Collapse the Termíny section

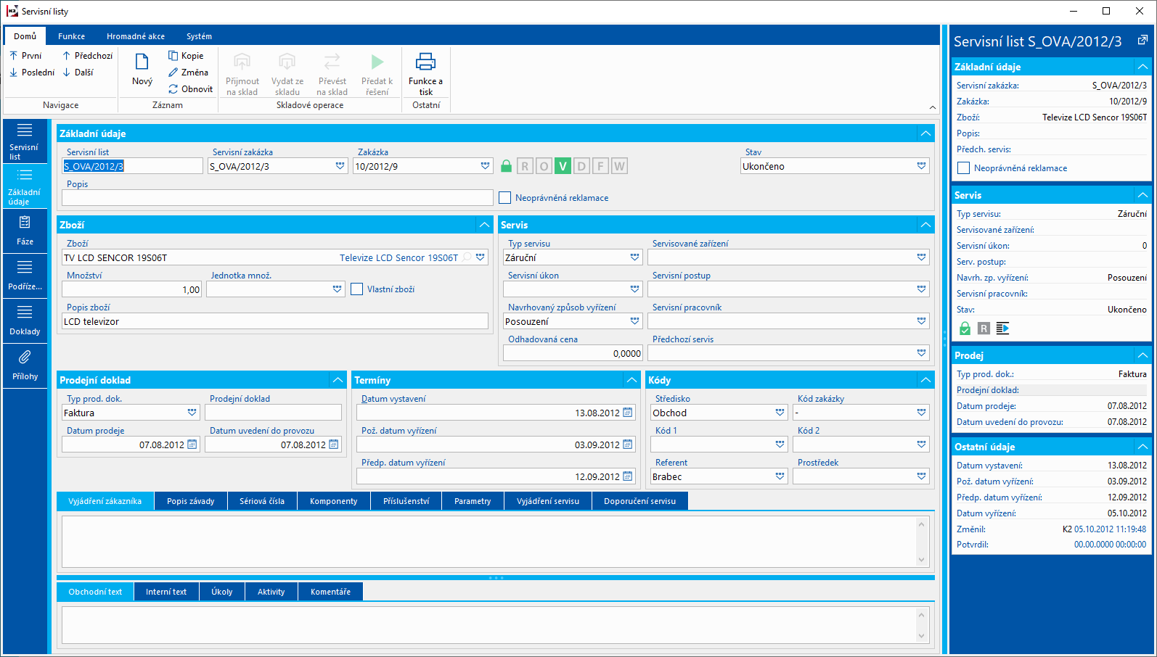[631, 380]
